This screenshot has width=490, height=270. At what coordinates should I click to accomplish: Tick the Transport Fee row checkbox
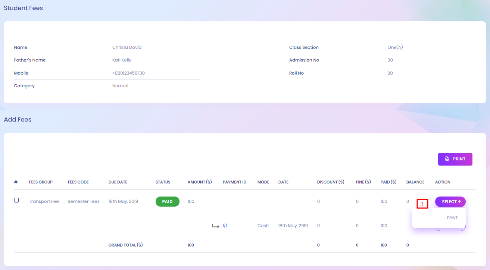16,200
